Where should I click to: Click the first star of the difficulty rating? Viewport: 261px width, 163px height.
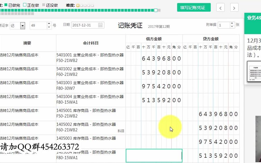click(x=79, y=5)
